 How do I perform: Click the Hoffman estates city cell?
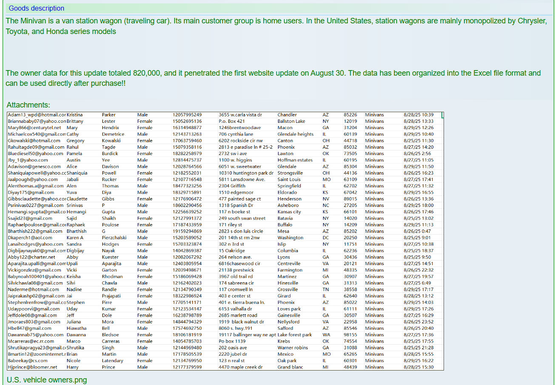295,160
